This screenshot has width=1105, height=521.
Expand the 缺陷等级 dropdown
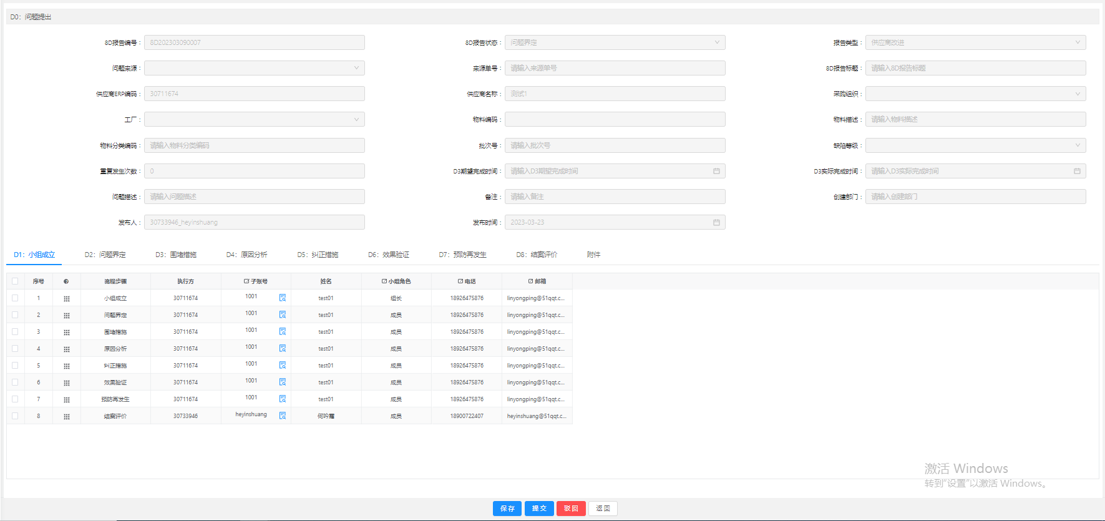click(975, 145)
